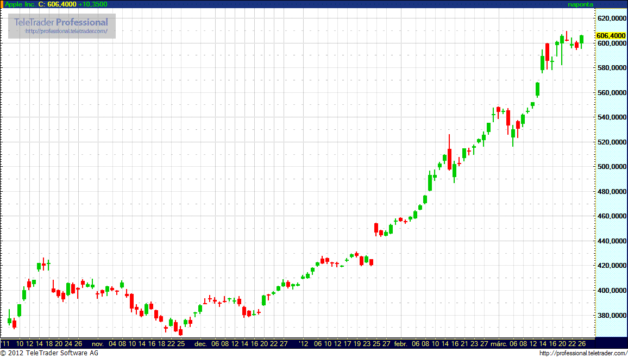Screen dimensions: 628x358
Task: Click the 'márc.' label on date axis
Action: tap(499, 344)
